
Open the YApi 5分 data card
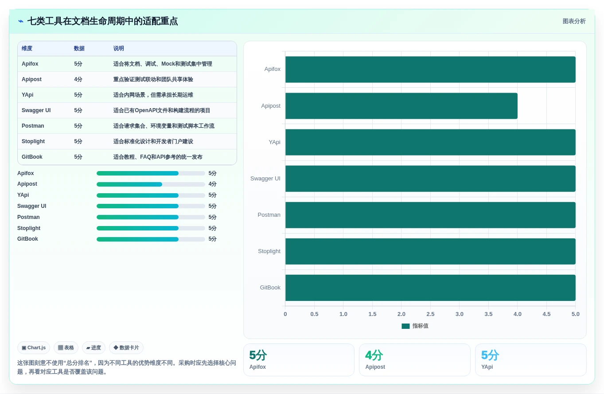click(x=531, y=360)
